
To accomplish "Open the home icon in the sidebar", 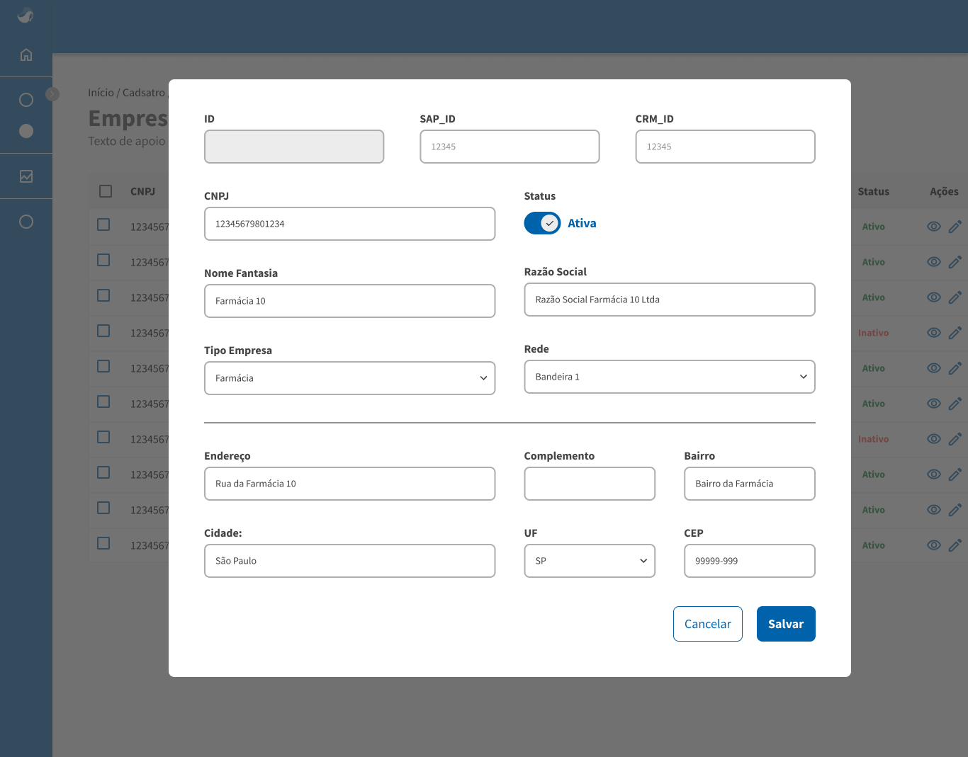I will click(x=26, y=55).
